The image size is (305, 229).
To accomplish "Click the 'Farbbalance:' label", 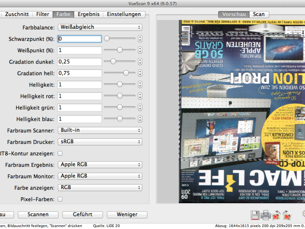I will [x=38, y=28].
